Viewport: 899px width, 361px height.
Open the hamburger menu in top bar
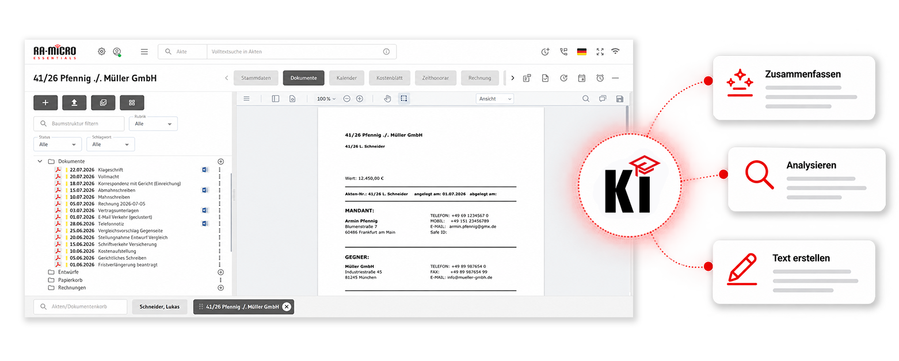click(144, 51)
